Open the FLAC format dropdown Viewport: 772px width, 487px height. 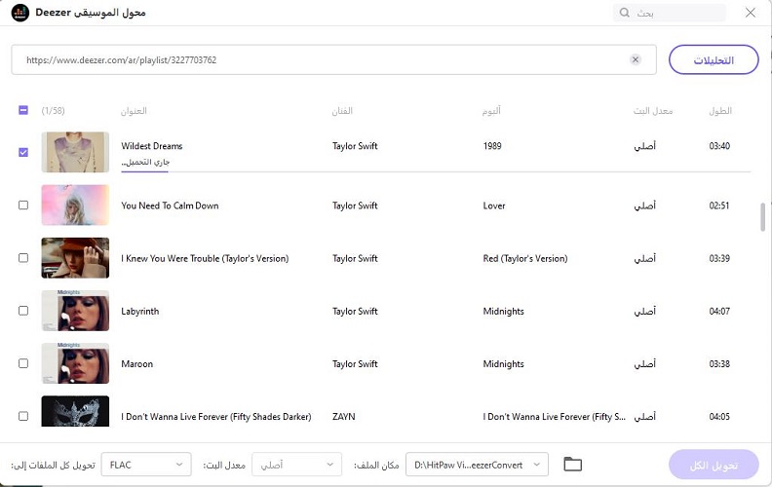tap(146, 465)
